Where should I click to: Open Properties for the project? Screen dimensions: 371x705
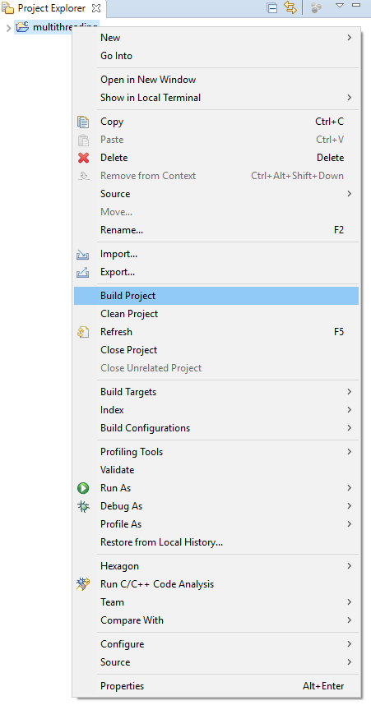coord(216,686)
